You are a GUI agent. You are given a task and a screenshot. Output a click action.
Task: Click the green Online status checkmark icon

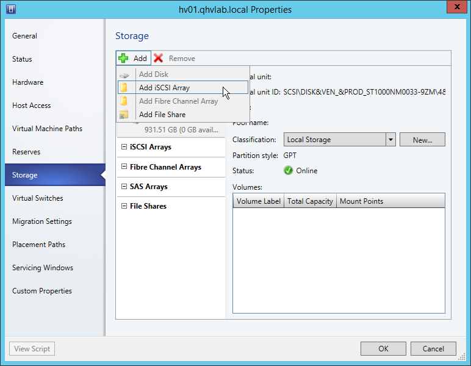tap(289, 171)
